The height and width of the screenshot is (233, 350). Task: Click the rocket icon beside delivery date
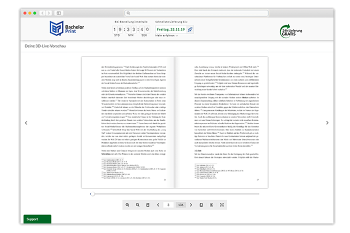[189, 29]
